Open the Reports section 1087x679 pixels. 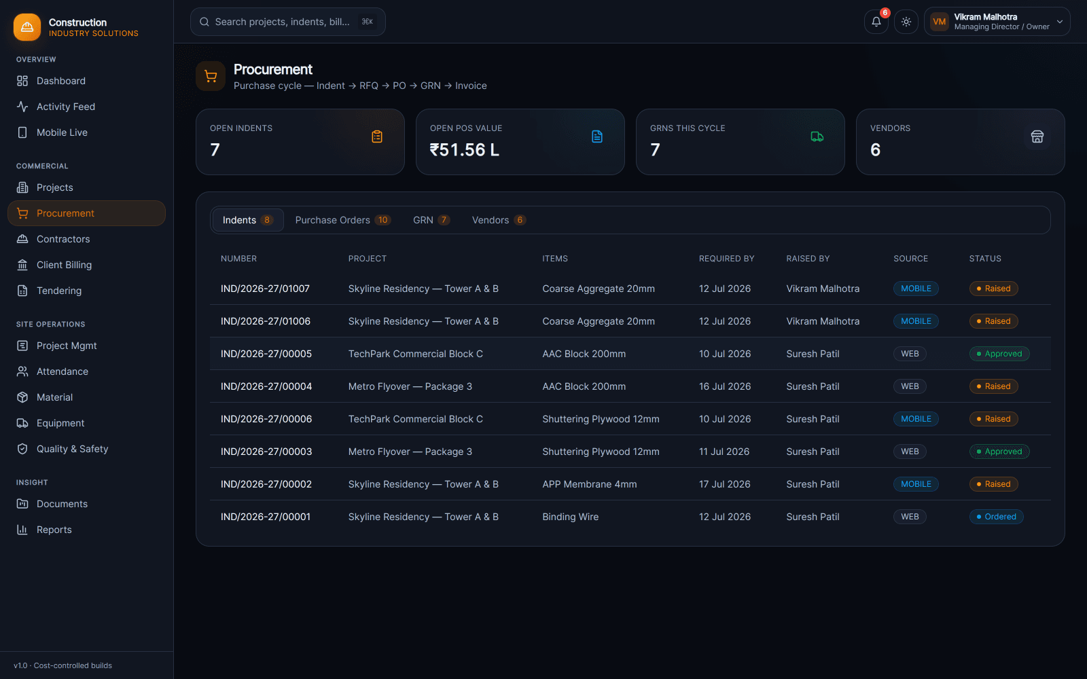pos(86,530)
